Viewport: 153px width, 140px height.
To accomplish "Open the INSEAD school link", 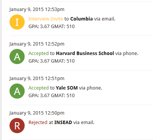I will click(x=63, y=123).
